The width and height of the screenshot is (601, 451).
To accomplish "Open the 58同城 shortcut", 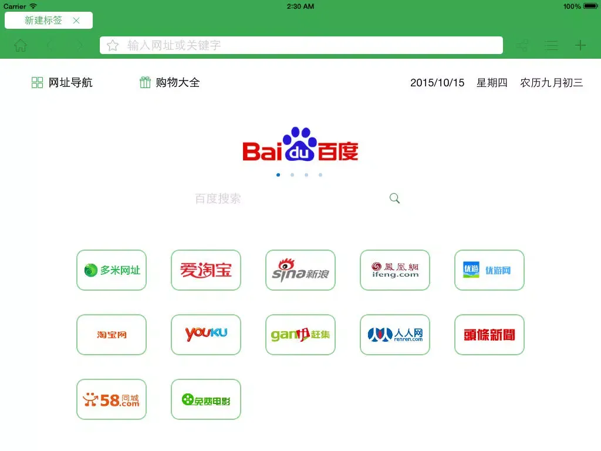I will tap(112, 399).
